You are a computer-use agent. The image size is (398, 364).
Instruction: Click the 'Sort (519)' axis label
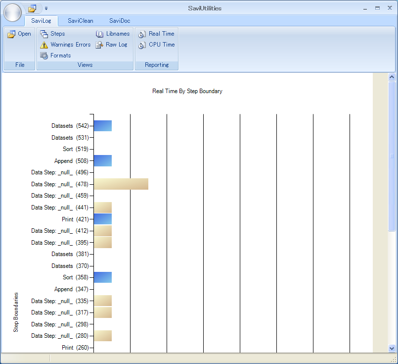point(76,149)
